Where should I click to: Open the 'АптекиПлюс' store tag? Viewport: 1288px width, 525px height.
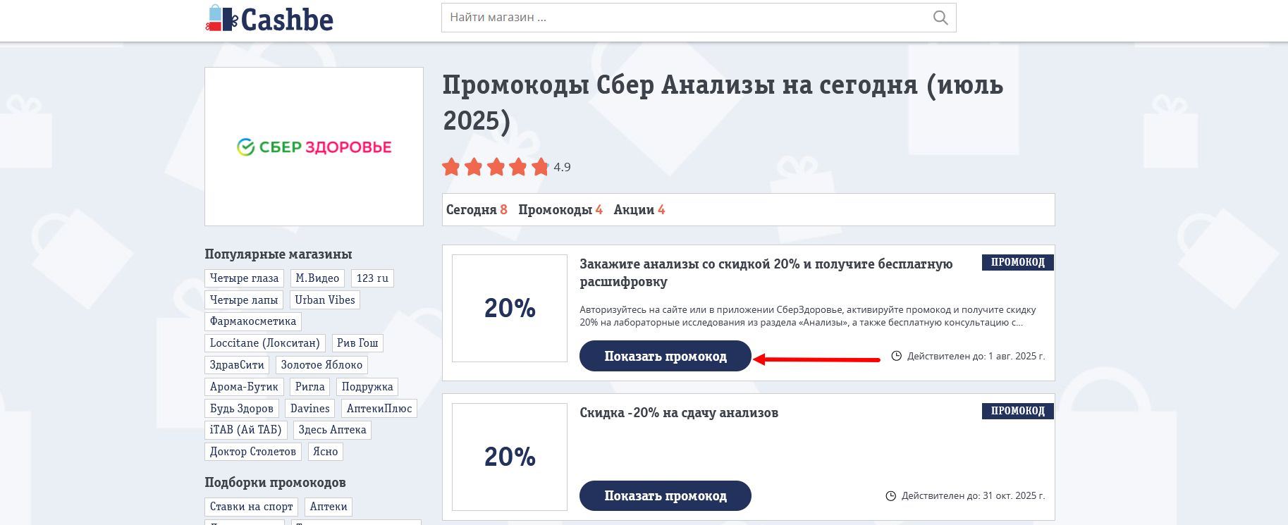(379, 409)
